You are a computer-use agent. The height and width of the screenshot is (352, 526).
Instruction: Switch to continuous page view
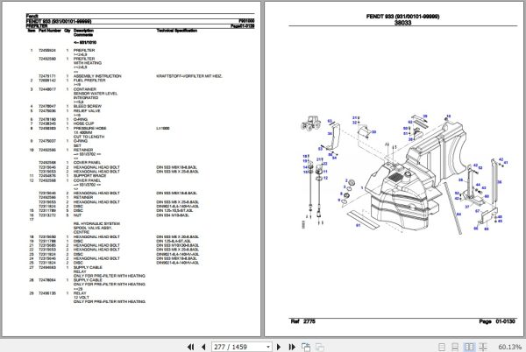click(x=455, y=347)
